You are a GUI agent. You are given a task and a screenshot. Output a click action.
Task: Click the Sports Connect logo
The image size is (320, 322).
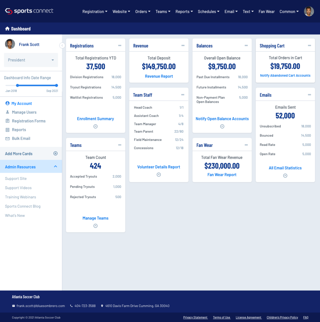pyautogui.click(x=29, y=11)
